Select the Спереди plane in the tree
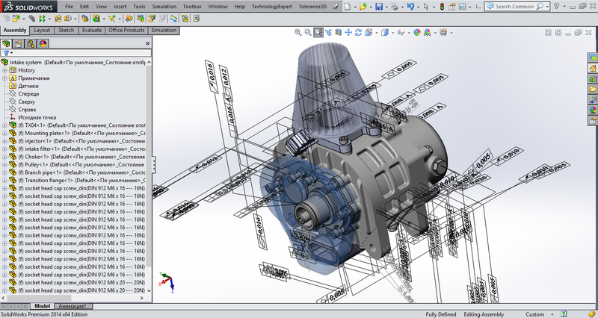Viewport: 598px width, 318px height. 29,94
